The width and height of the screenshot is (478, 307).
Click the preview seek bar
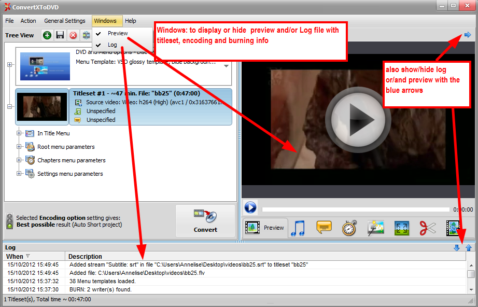pyautogui.click(x=356, y=210)
